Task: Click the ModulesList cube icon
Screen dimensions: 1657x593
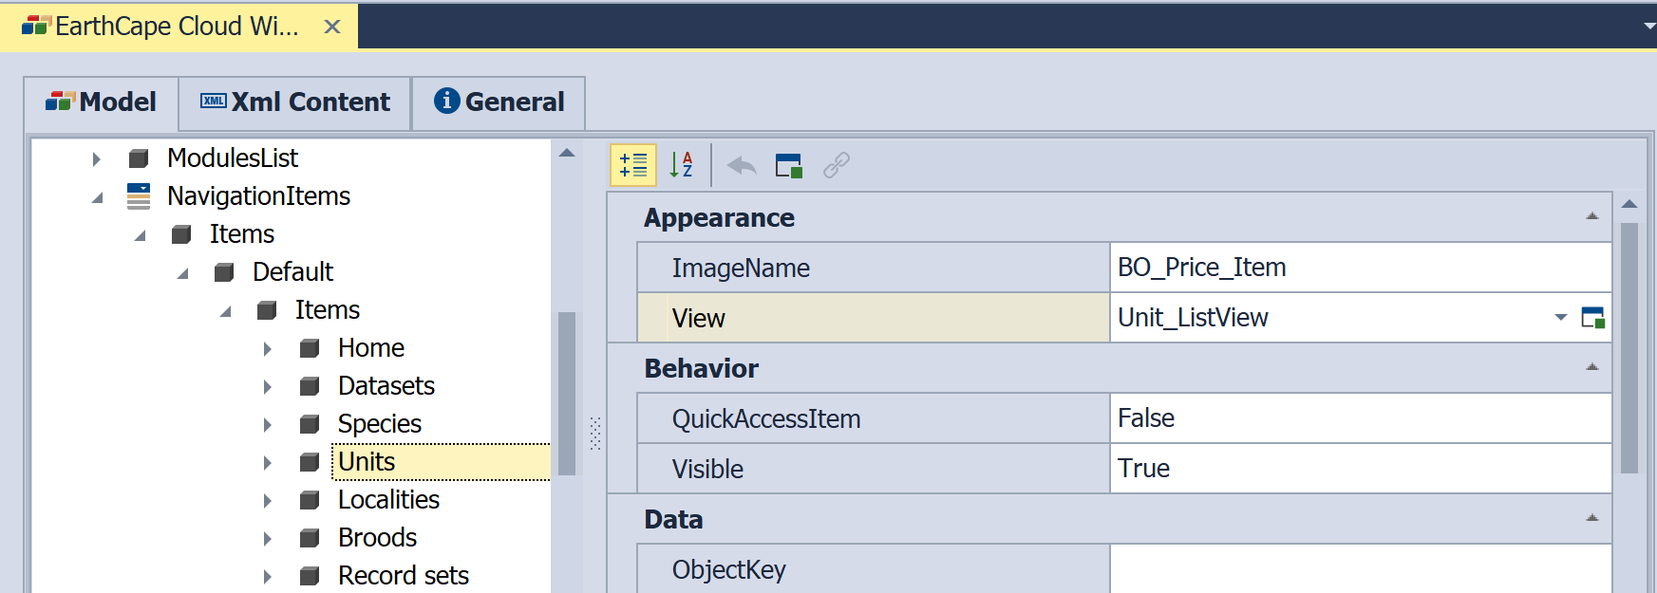Action: coord(139,158)
